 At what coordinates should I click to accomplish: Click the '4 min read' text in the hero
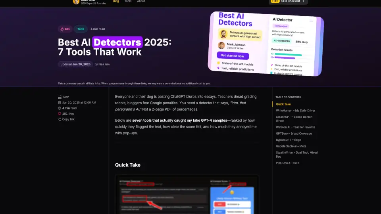point(98,29)
